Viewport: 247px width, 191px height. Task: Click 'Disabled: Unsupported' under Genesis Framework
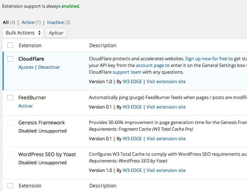42,131
